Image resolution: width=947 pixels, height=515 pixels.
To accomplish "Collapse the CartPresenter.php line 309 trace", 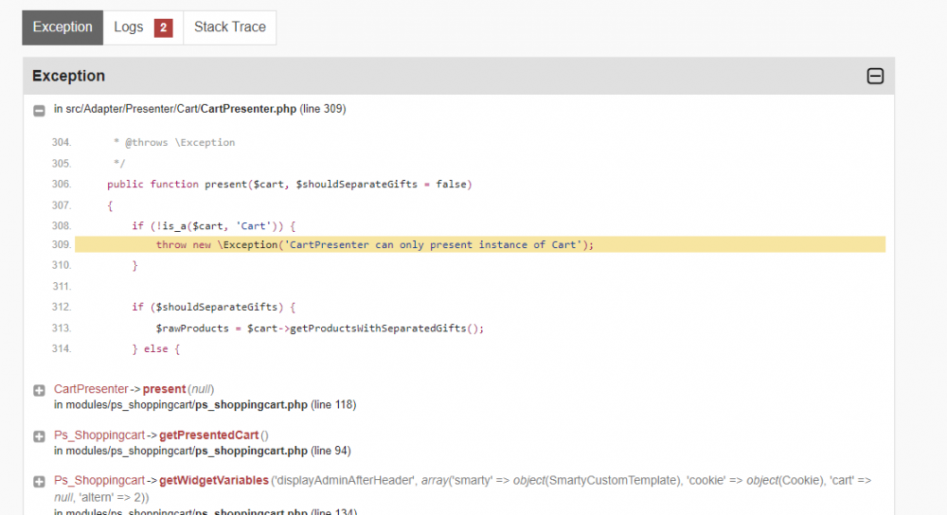I will (x=40, y=110).
